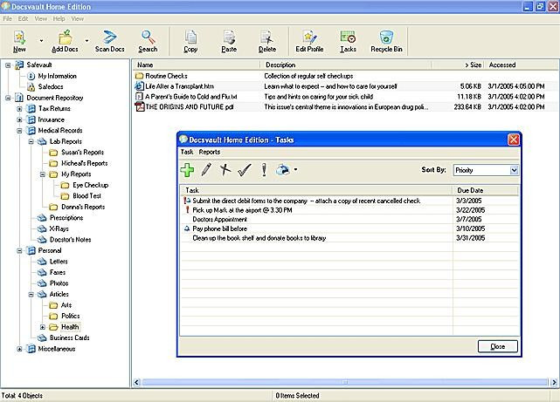Open the dropdown arrow next to New

point(41,41)
